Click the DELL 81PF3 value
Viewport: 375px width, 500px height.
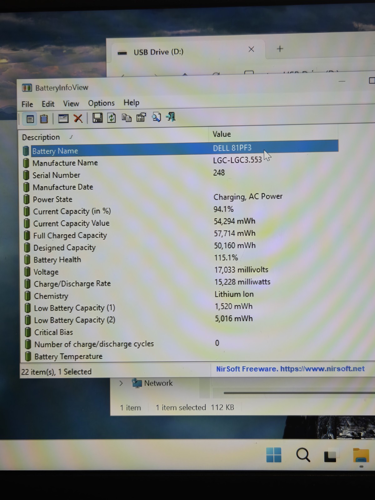pyautogui.click(x=232, y=148)
